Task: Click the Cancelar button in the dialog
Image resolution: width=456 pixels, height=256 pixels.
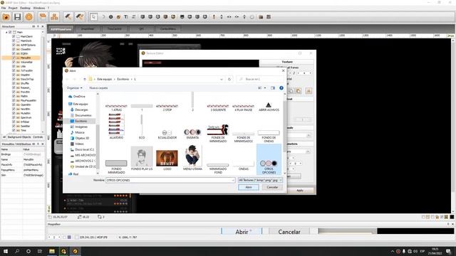Action: pos(272,187)
